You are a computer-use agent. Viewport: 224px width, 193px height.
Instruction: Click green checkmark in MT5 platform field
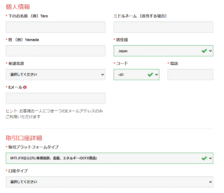point(204,158)
